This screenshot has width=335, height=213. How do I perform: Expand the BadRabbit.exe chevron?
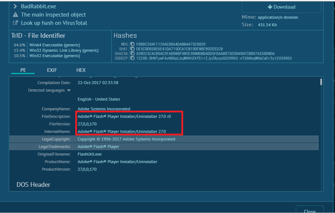pyautogui.click(x=15, y=6)
